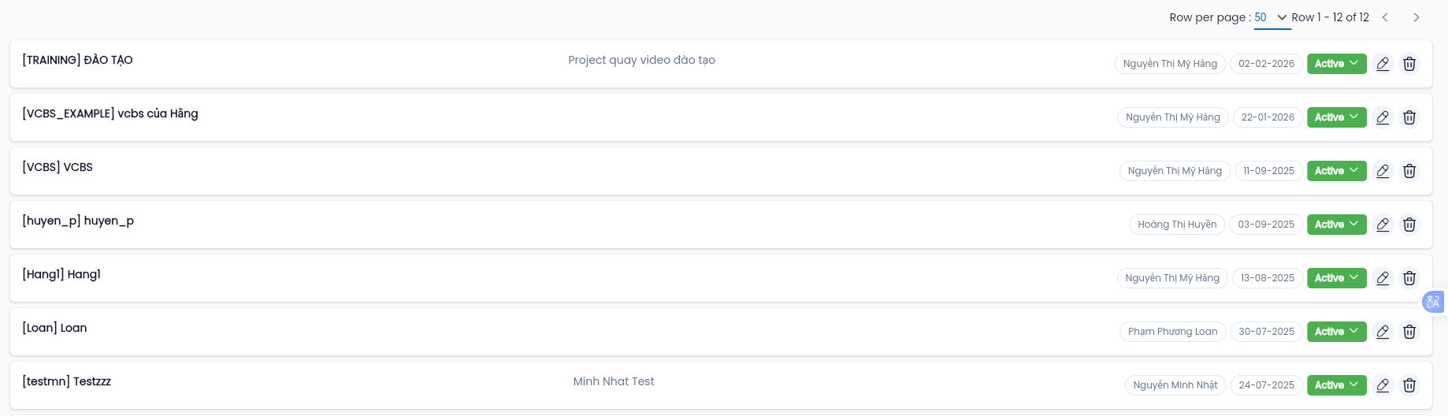1448x416 pixels.
Task: Click edit pencil for VCBS_EXAMPLE row
Action: point(1383,117)
